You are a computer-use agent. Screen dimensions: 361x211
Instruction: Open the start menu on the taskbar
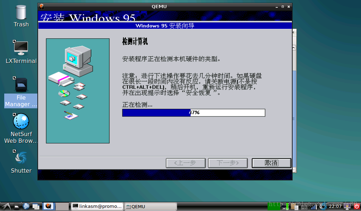click(x=6, y=207)
